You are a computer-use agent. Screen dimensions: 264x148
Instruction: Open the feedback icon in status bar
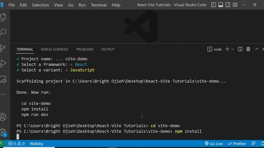pos(253,143)
